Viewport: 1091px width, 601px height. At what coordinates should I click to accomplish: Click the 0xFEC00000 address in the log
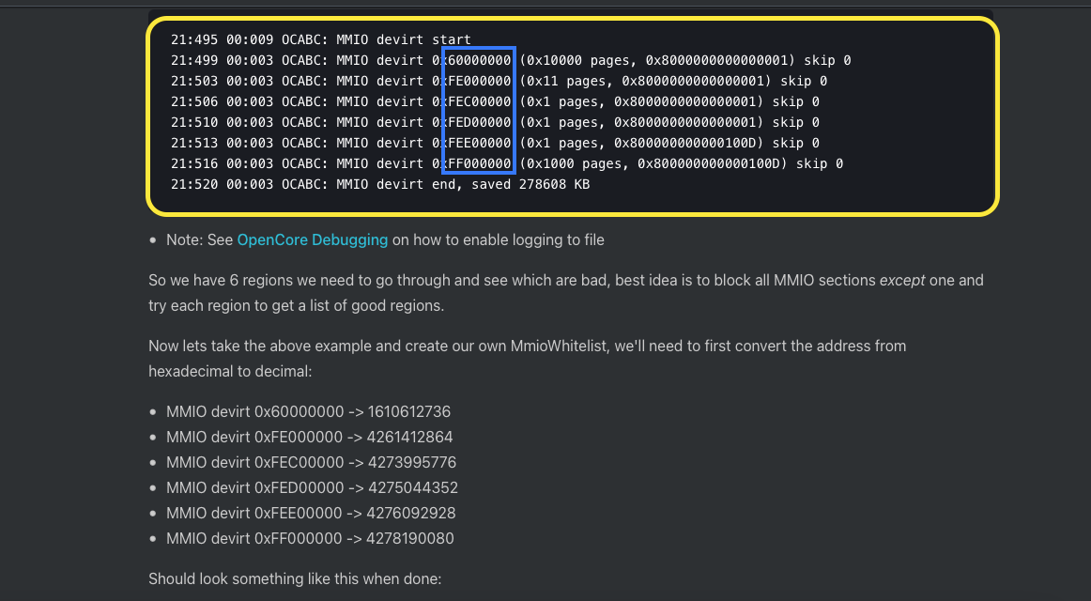pos(478,101)
